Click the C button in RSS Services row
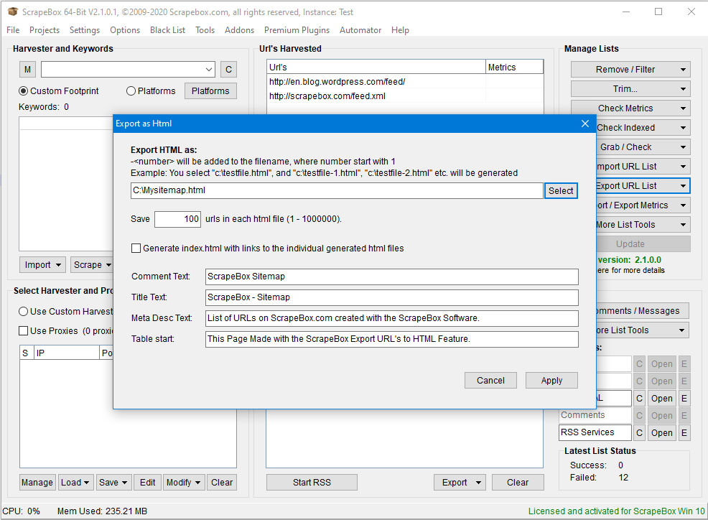 coord(639,433)
